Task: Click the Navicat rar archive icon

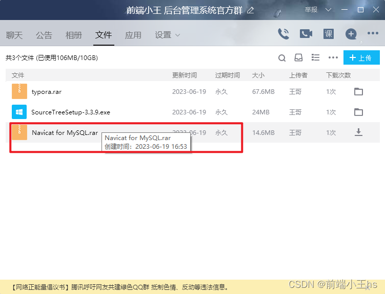Action: [x=19, y=132]
